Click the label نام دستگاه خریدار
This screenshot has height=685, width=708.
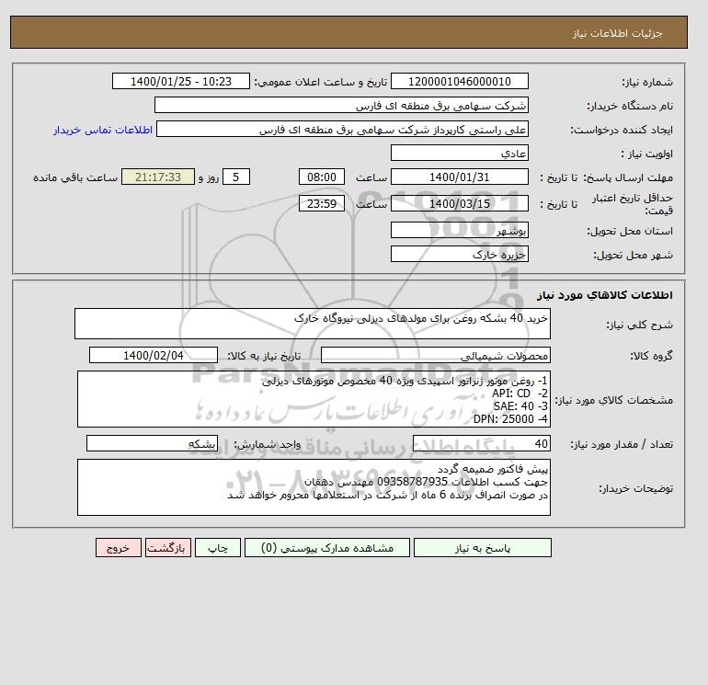coord(630,106)
